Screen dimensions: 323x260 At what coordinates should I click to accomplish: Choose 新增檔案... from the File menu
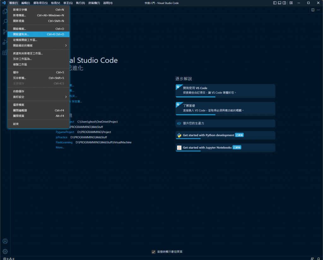coord(38,15)
